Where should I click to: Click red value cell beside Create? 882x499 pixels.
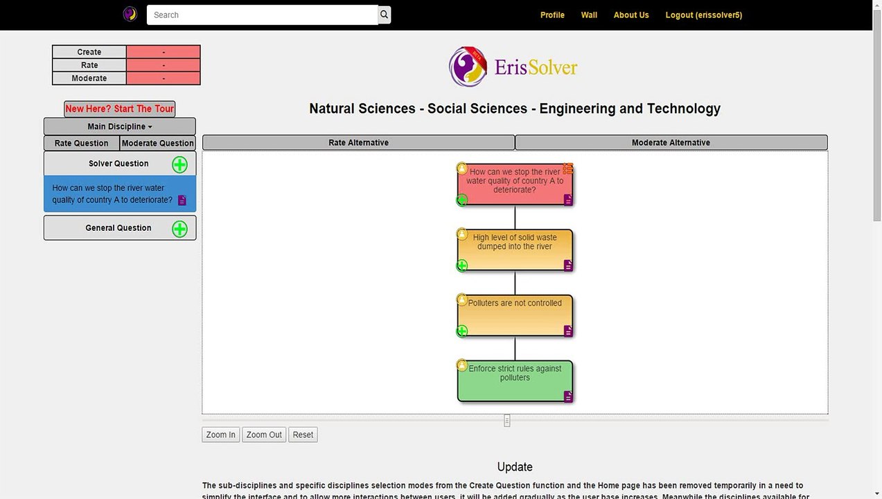(x=164, y=52)
